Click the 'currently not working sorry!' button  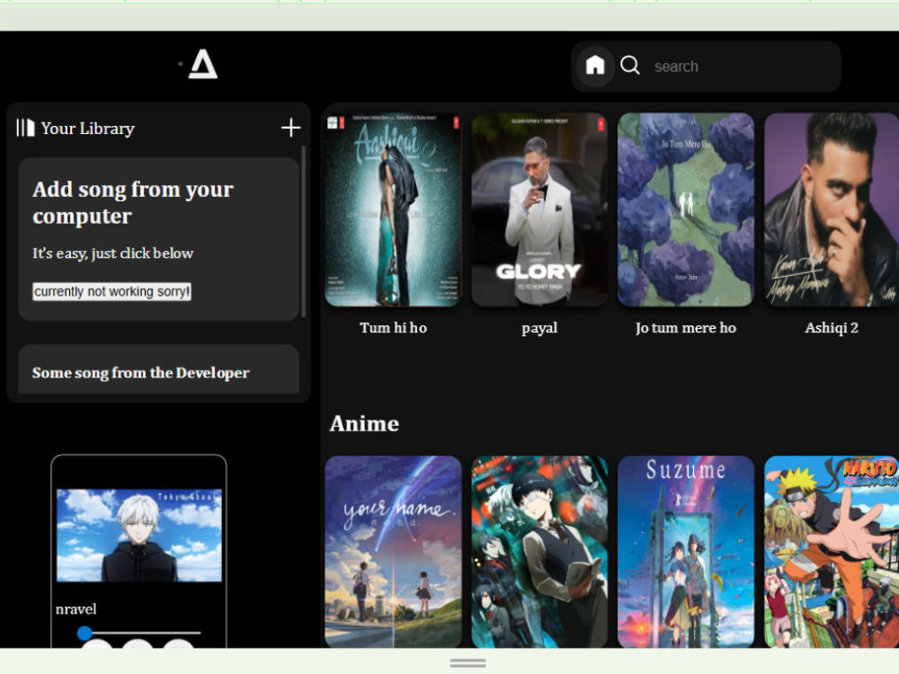[111, 292]
